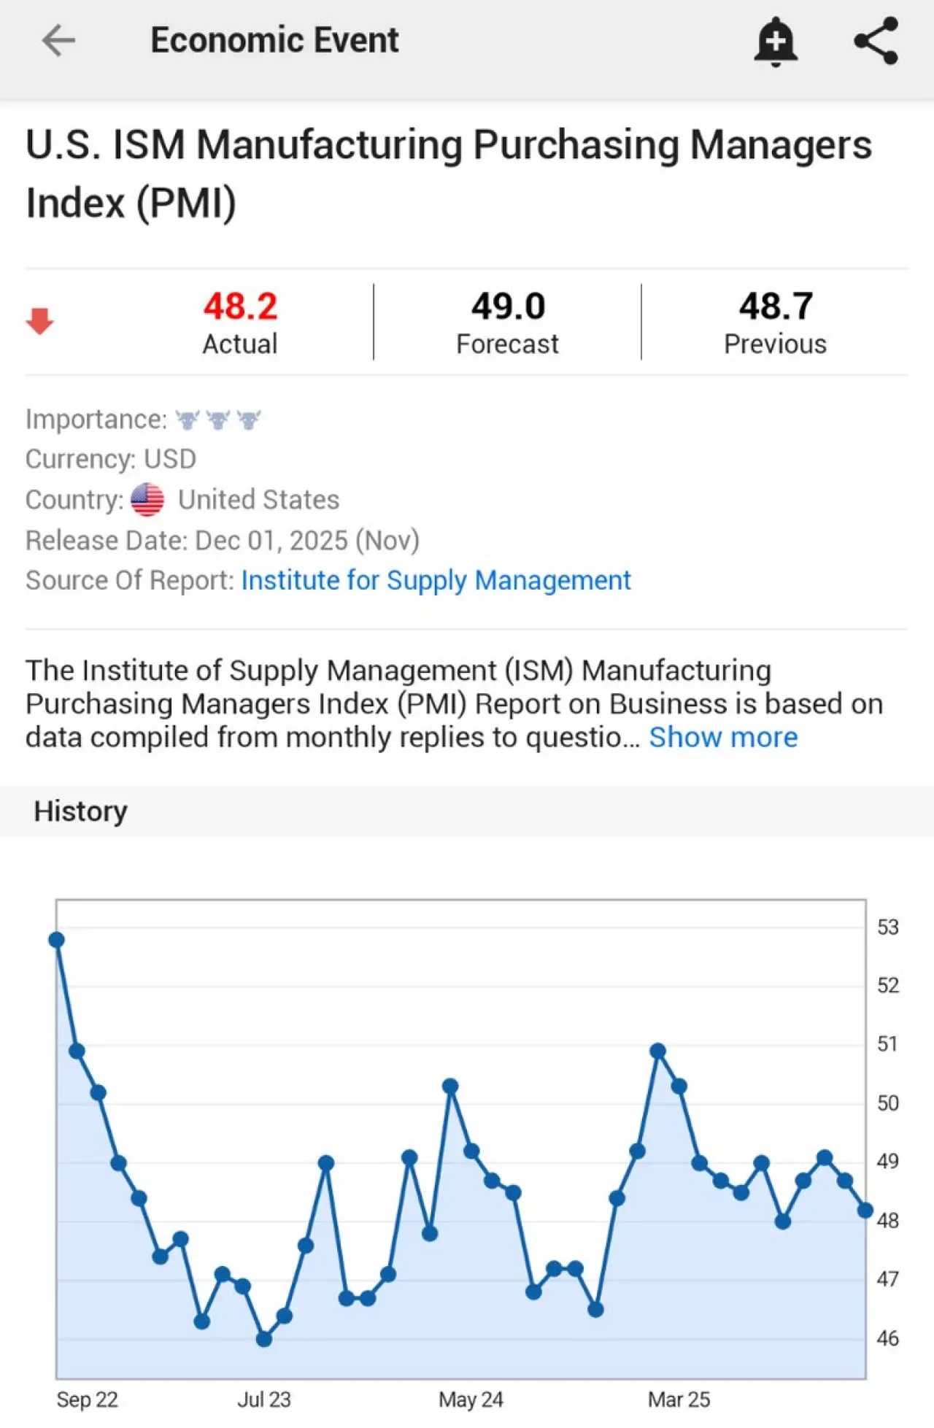This screenshot has height=1428, width=934.
Task: Tap the Forecast value 49.0
Action: (508, 306)
